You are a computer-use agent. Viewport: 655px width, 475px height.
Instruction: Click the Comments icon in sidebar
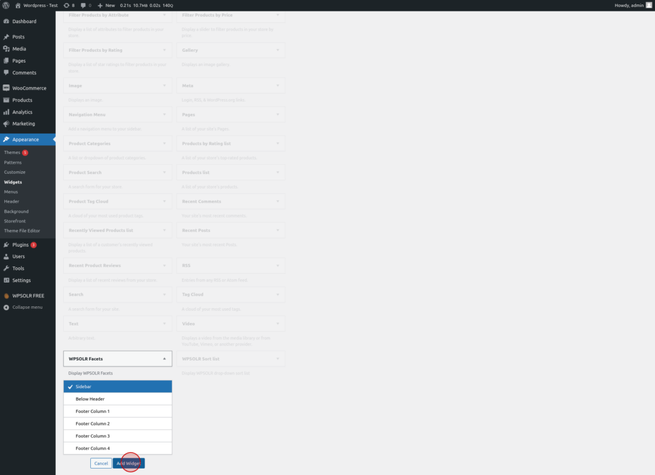click(6, 73)
